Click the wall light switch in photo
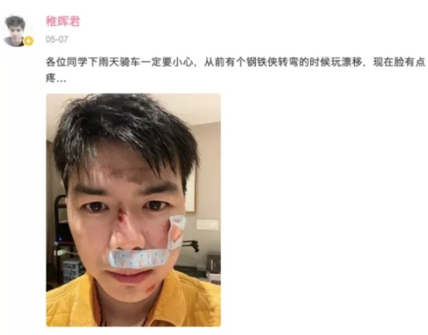 tap(207, 224)
